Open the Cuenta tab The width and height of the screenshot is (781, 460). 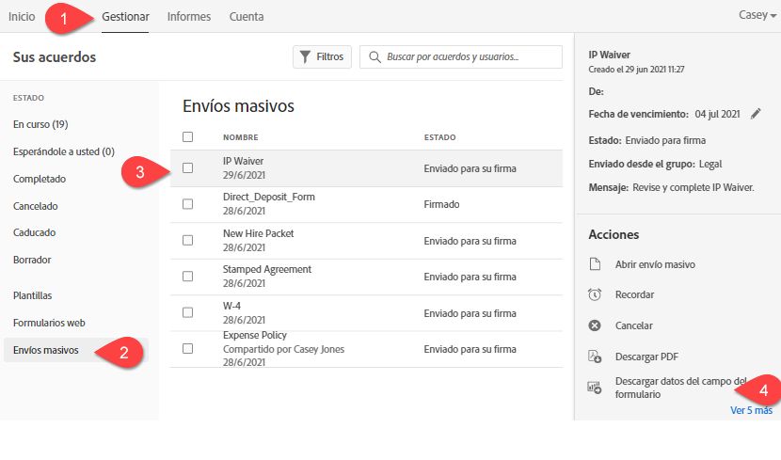(x=247, y=16)
